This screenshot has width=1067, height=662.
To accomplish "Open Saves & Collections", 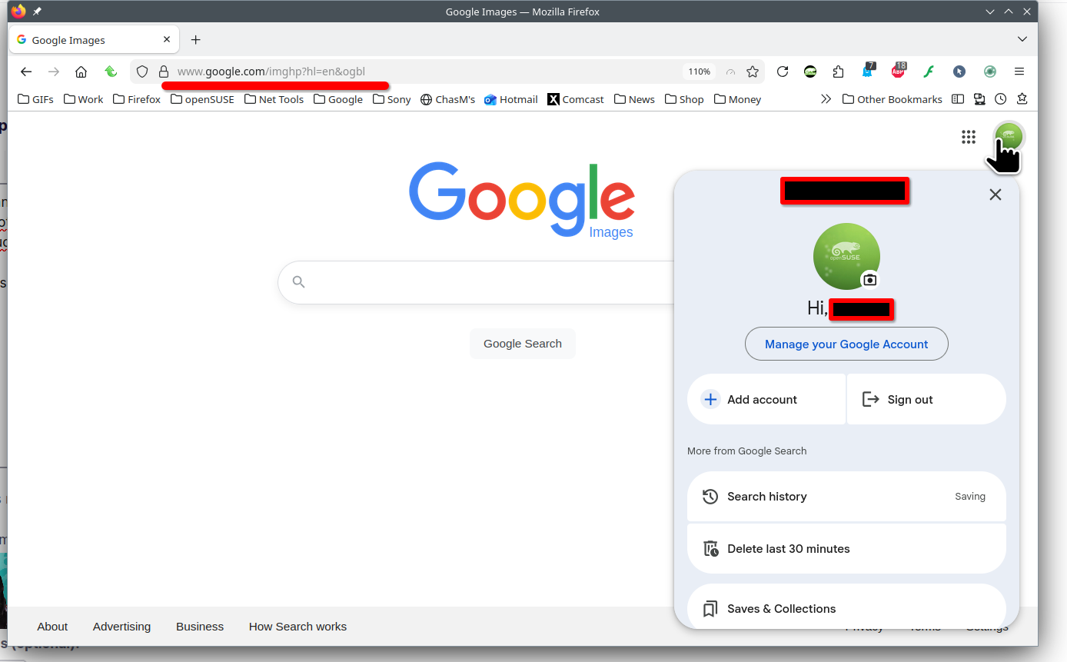I will 846,608.
